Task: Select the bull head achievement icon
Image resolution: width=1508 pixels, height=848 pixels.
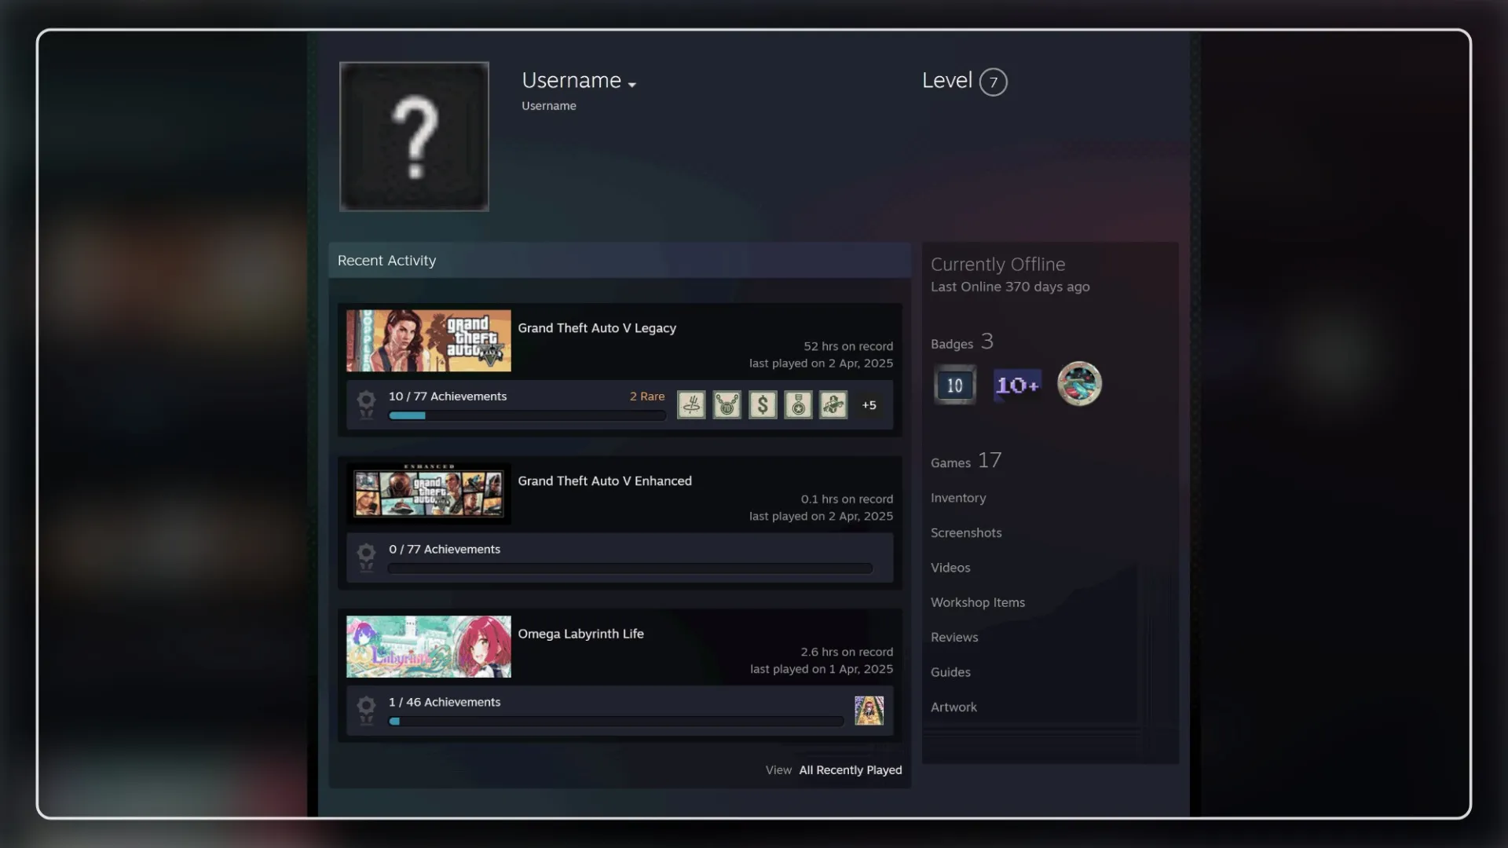Action: [x=727, y=405]
